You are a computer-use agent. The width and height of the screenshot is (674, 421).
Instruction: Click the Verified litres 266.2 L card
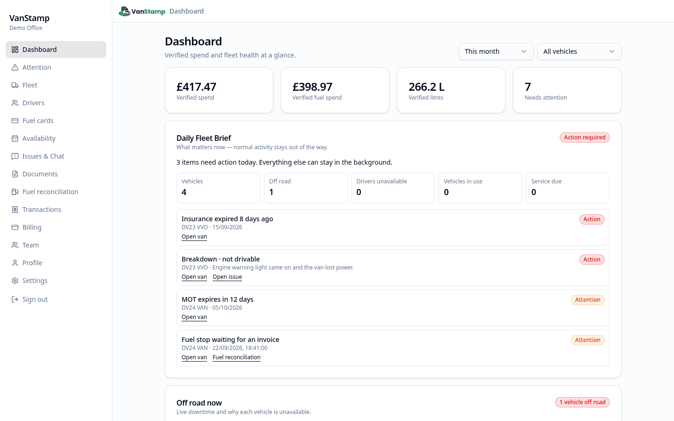(x=451, y=90)
